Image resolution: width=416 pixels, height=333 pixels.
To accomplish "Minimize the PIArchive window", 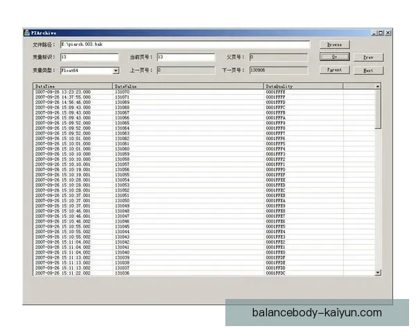I will click(374, 33).
